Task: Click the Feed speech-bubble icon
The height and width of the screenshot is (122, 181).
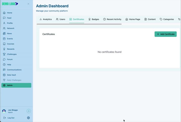Action: click(x=4, y=18)
